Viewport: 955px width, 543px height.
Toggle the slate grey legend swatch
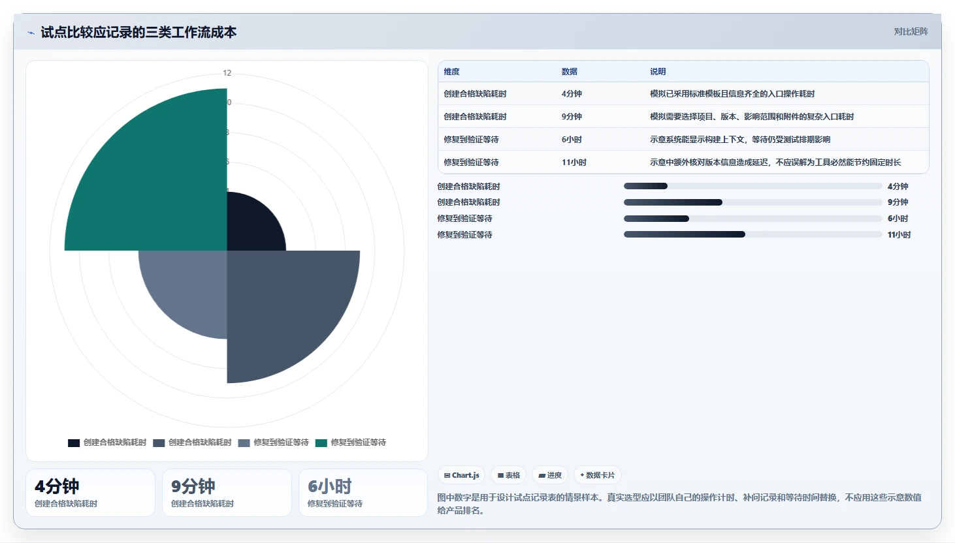[159, 442]
